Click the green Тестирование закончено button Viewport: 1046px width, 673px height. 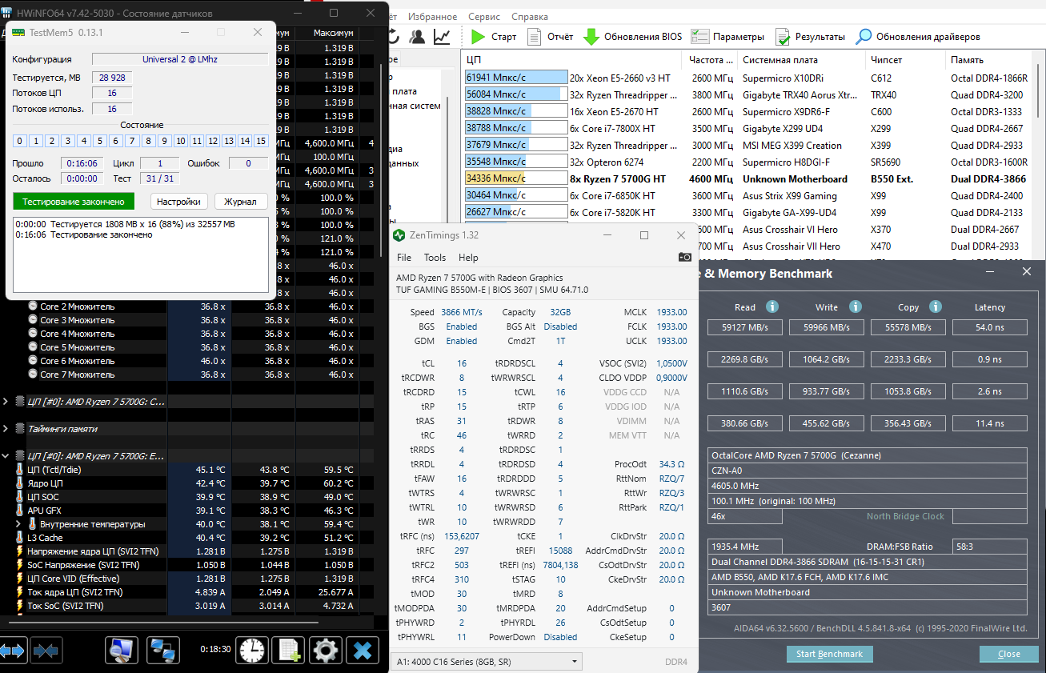click(x=74, y=202)
